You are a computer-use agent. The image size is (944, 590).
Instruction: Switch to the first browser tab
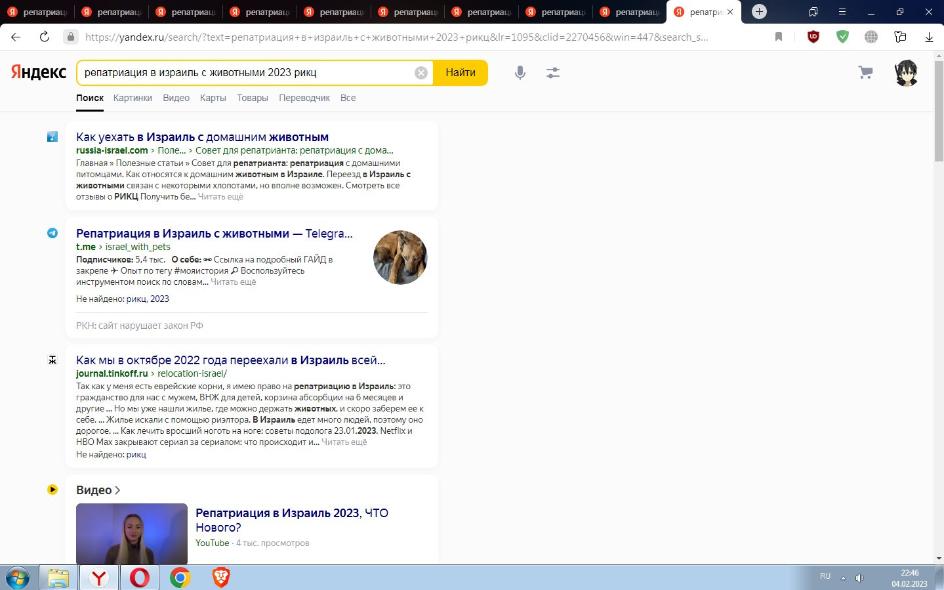tap(37, 12)
